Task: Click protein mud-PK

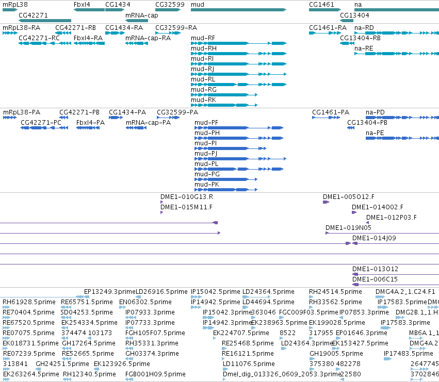Action: point(226,190)
